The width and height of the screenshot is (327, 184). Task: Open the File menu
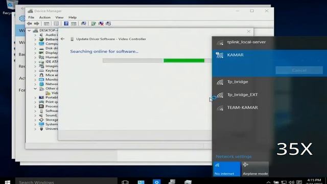point(31,17)
